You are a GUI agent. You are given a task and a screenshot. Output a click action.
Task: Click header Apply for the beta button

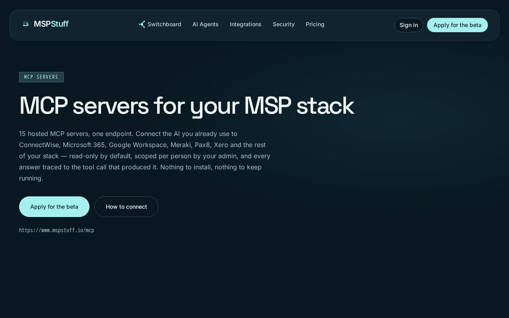coord(457,25)
